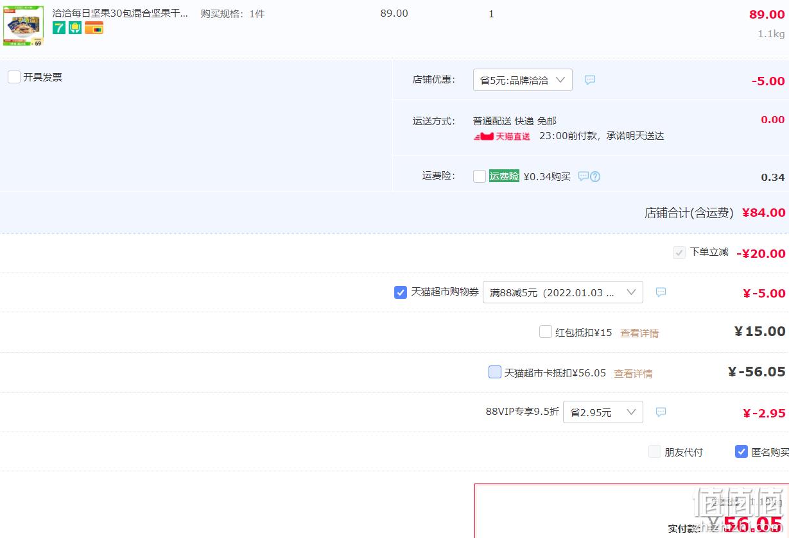Click the 88VIP discount amount ¥-2.95
Image resolution: width=789 pixels, height=538 pixels.
click(x=764, y=413)
